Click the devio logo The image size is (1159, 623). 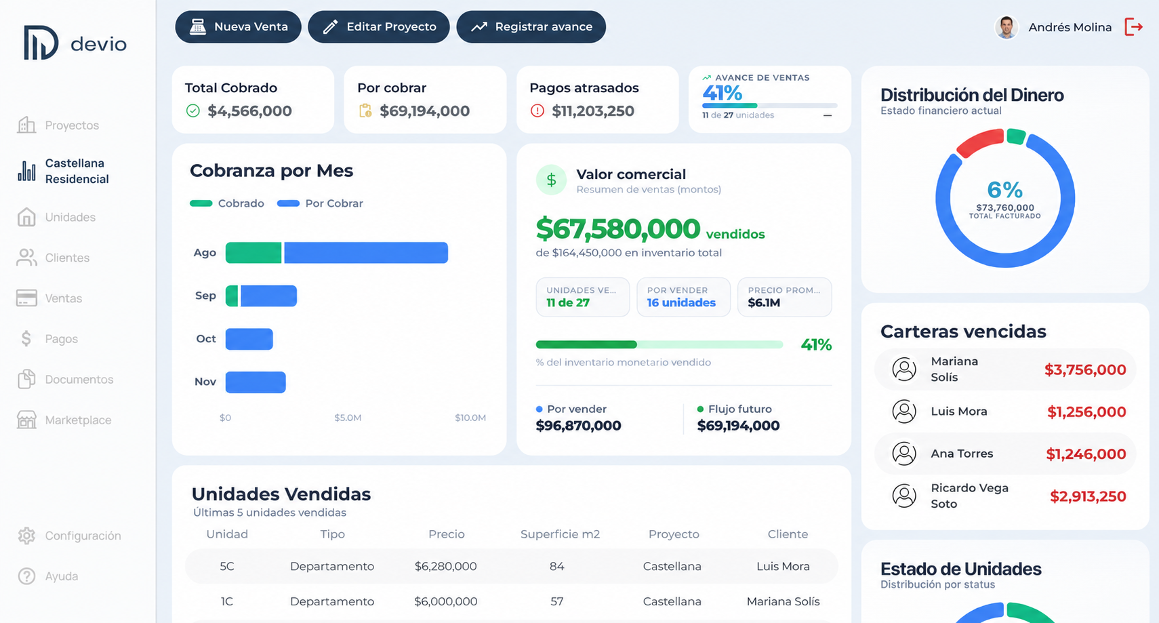click(x=75, y=43)
